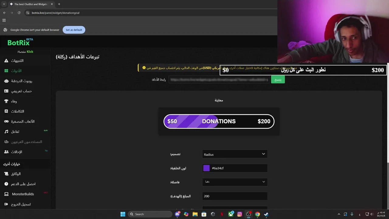This screenshot has height=219, width=389.
Task: Click the Kick platform label
Action: (x=30, y=52)
